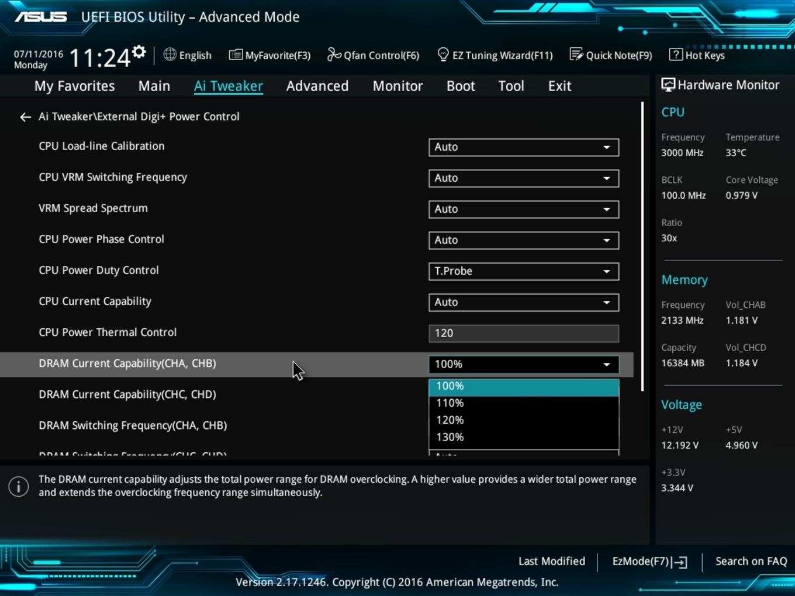The image size is (795, 596).
Task: Click the Quick Note notepad icon
Action: (576, 54)
